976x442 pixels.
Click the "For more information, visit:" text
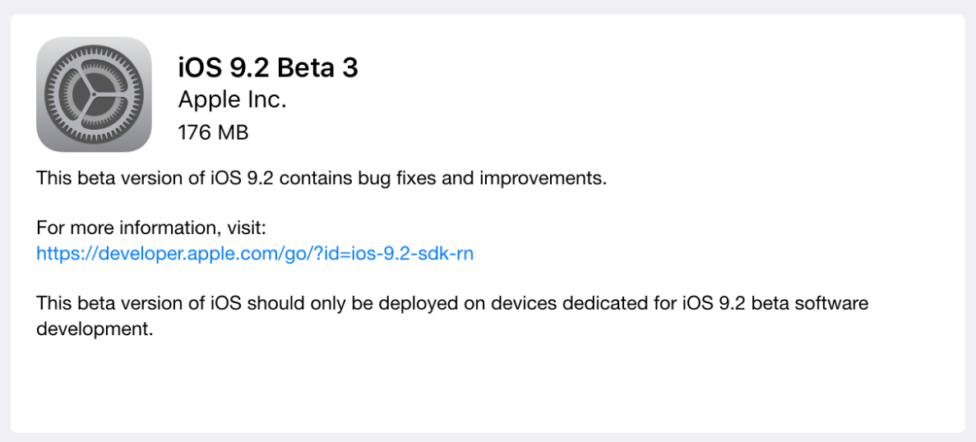151,228
